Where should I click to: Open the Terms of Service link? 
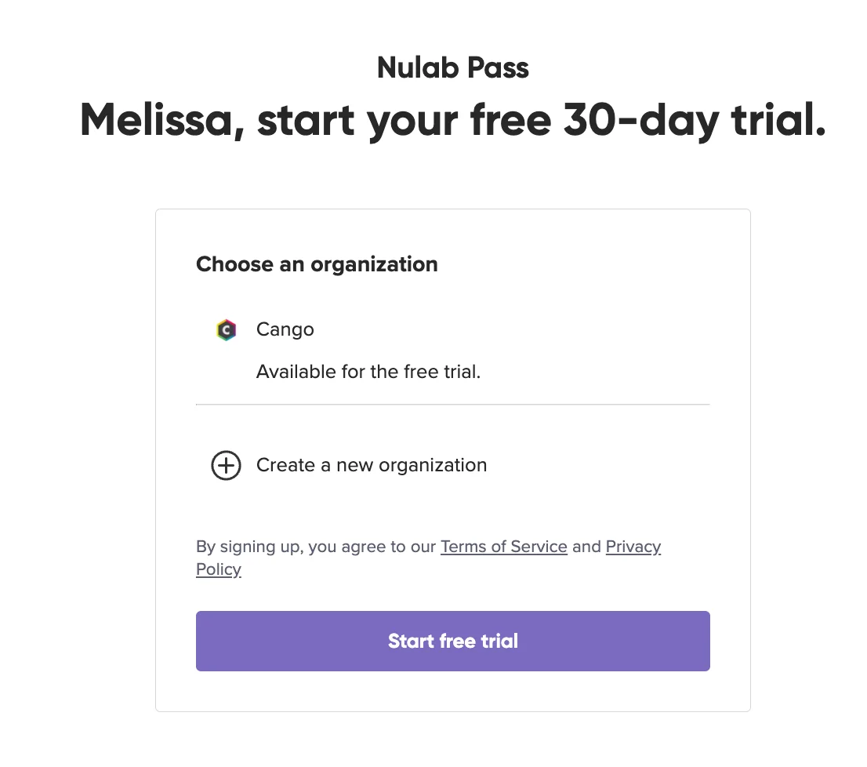coord(504,547)
